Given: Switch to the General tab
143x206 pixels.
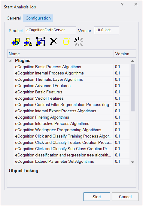Looking at the screenshot, I should point(14,18).
